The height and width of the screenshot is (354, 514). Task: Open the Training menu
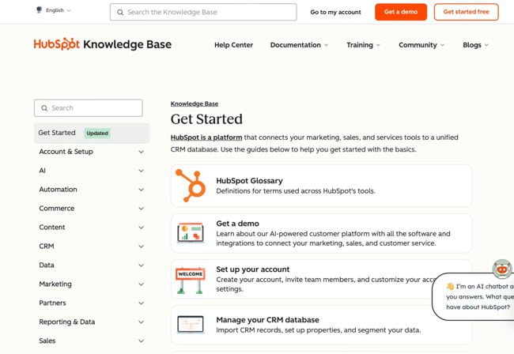click(x=363, y=45)
